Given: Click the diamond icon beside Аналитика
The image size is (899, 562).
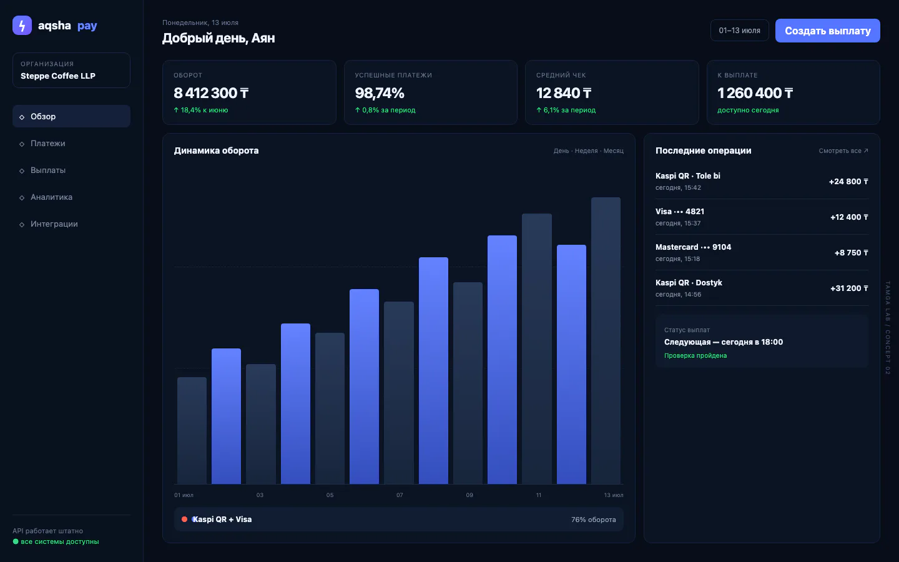Looking at the screenshot, I should [x=22, y=198].
